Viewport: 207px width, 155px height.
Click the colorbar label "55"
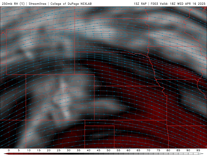(x=119, y=150)
